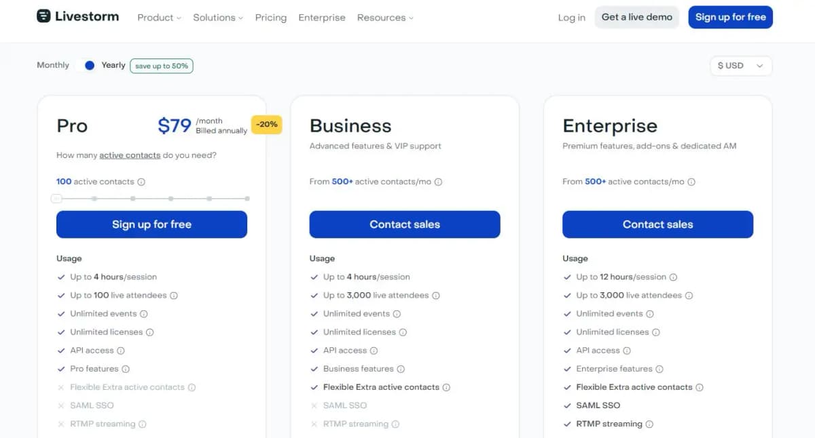Expand the Resources menu

pyautogui.click(x=385, y=18)
